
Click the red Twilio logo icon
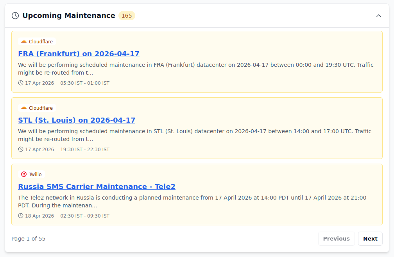pos(24,175)
